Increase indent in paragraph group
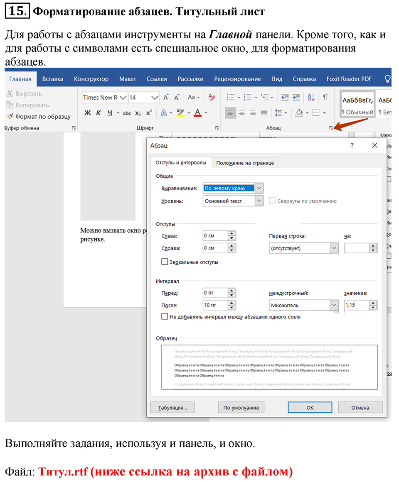 [296, 97]
